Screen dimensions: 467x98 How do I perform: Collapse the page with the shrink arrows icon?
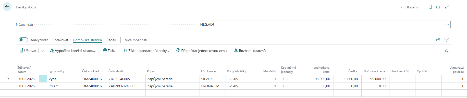[x=447, y=7]
